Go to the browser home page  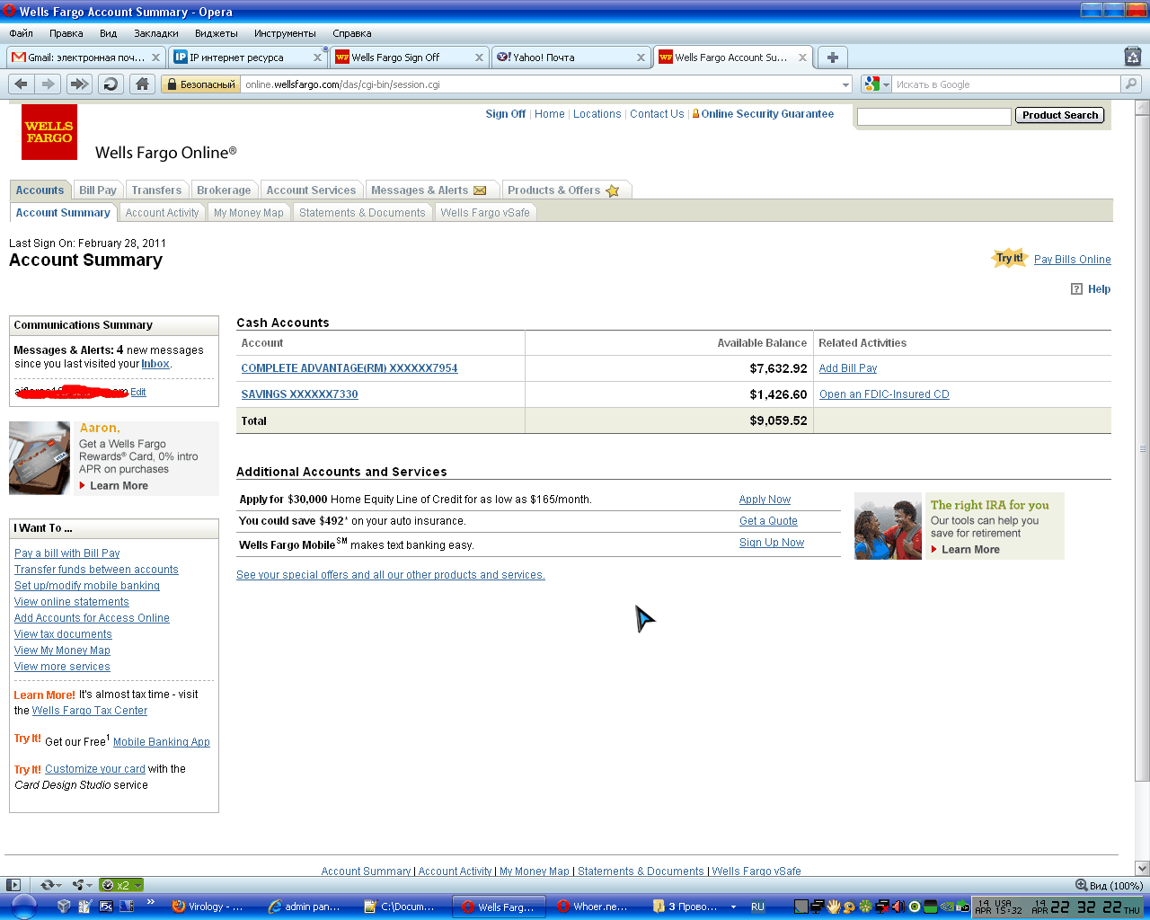tap(142, 84)
